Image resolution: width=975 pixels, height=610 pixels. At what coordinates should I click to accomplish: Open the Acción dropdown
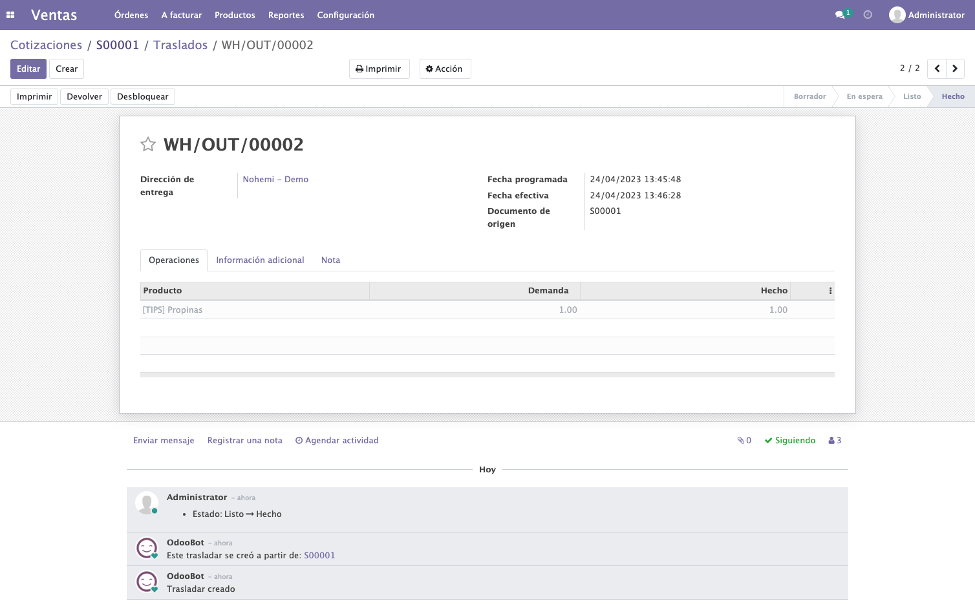tap(445, 68)
